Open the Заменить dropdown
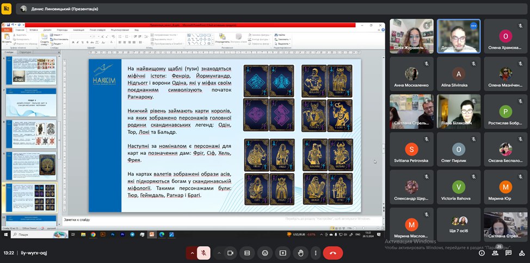The height and width of the screenshot is (263, 530). [282, 39]
